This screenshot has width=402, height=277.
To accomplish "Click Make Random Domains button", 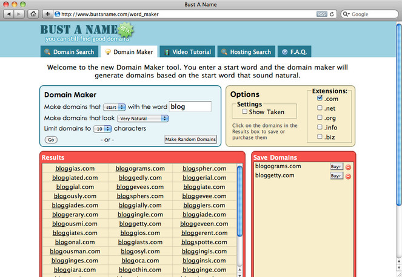I will pos(190,139).
